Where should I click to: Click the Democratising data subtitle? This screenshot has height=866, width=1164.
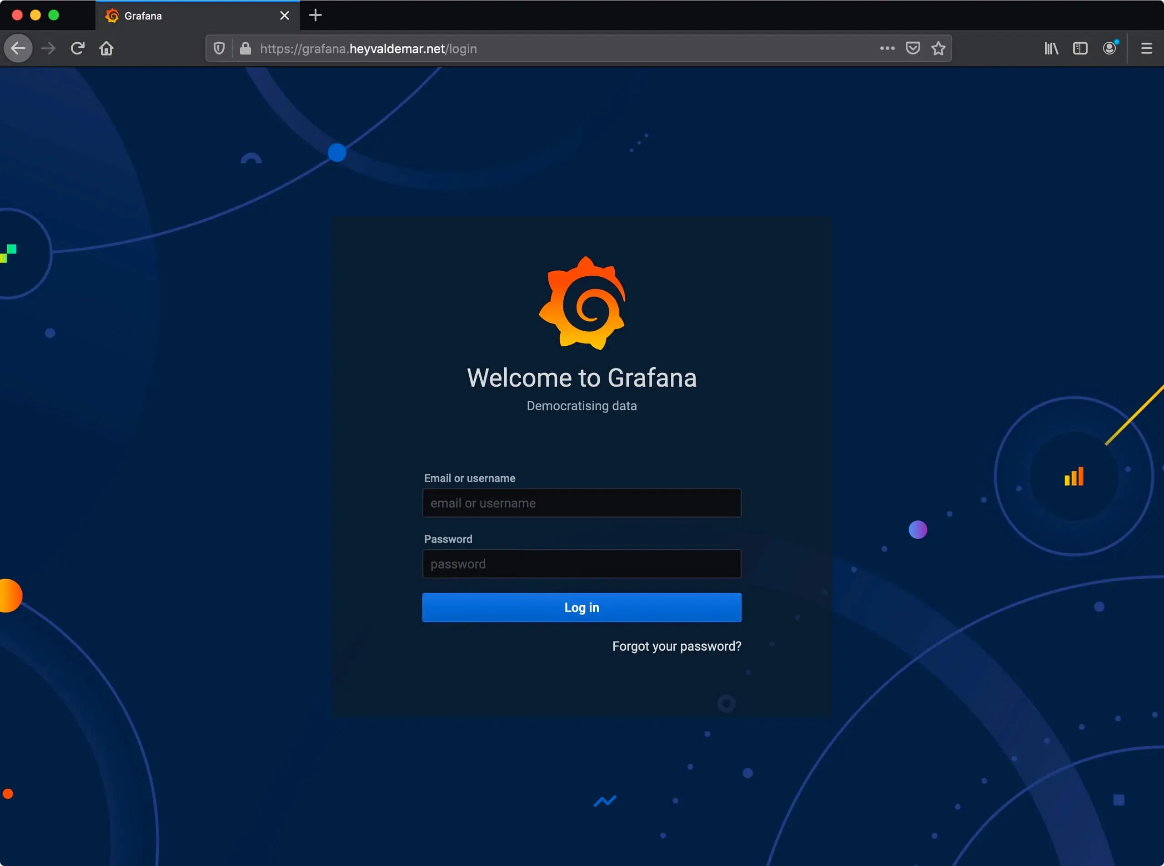(x=582, y=406)
